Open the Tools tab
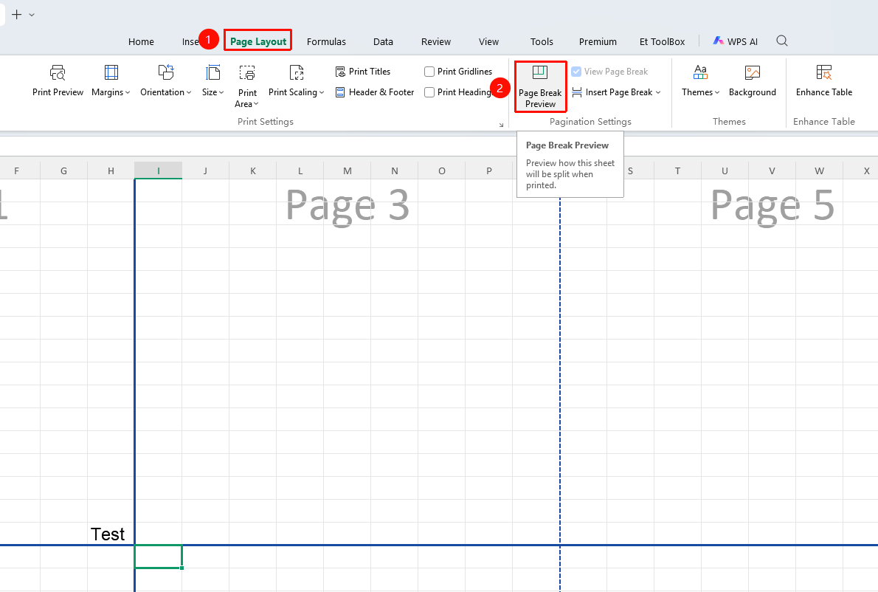Viewport: 878px width, 592px height. click(x=542, y=41)
